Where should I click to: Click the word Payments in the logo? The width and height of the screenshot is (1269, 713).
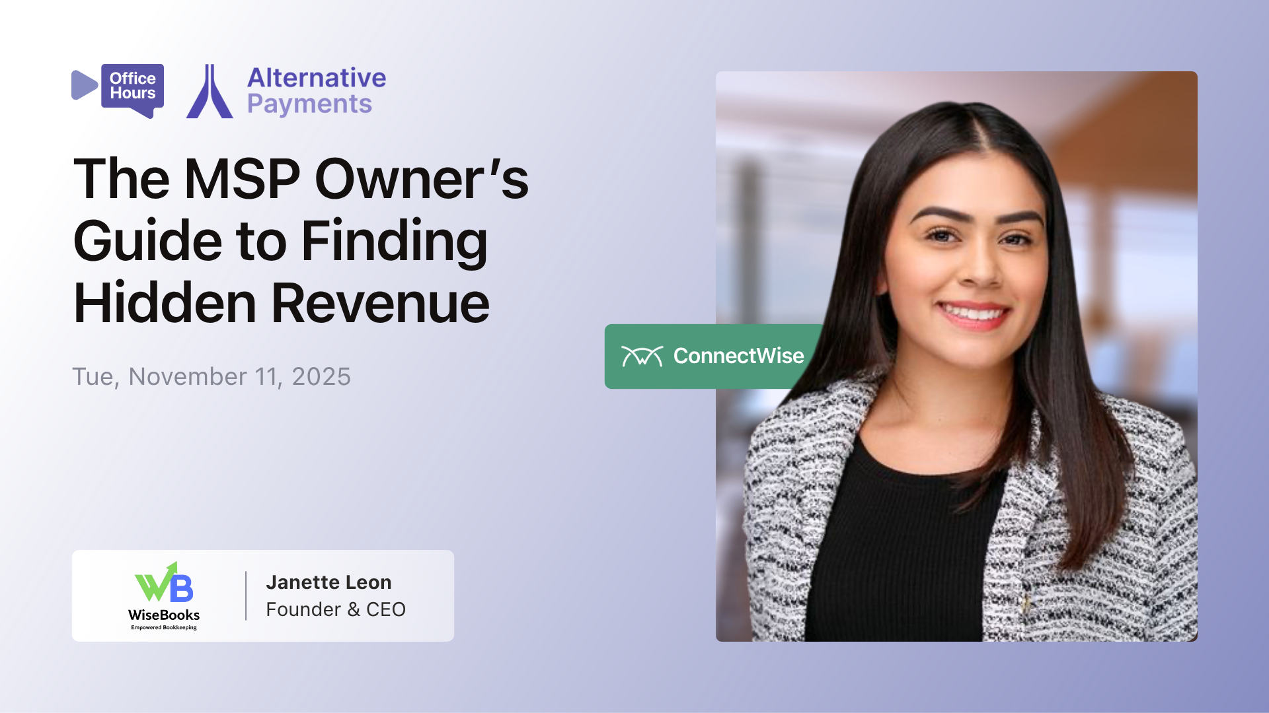(x=309, y=104)
